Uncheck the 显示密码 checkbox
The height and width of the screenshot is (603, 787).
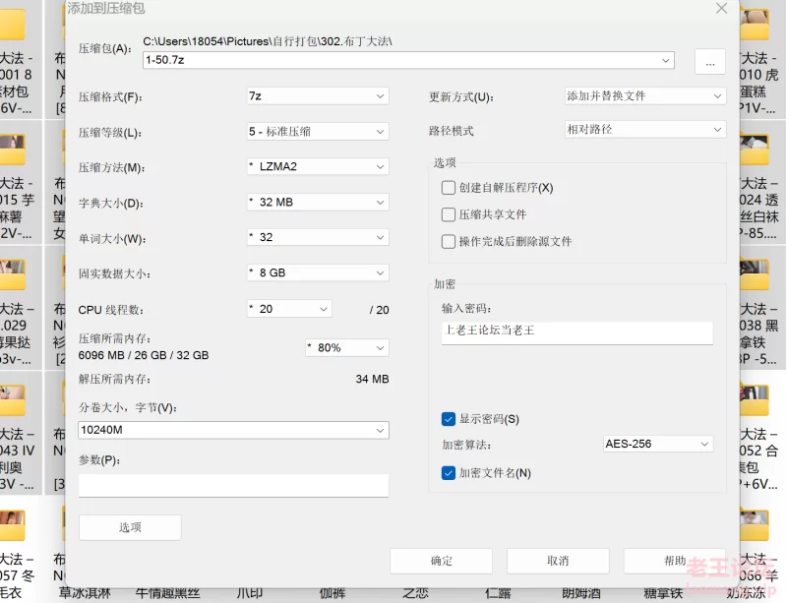click(x=449, y=419)
